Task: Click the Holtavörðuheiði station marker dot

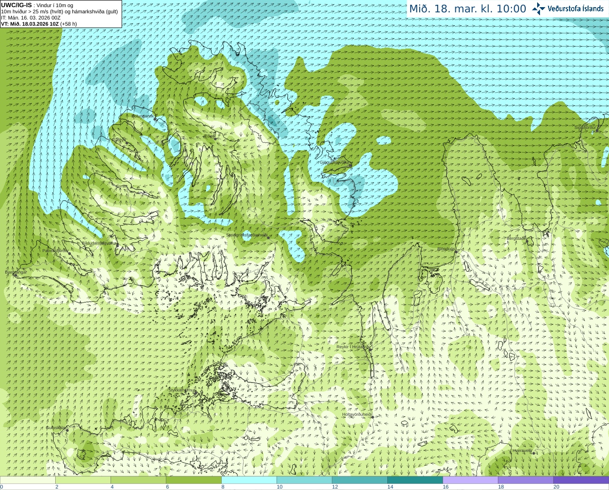Action: [373, 417]
